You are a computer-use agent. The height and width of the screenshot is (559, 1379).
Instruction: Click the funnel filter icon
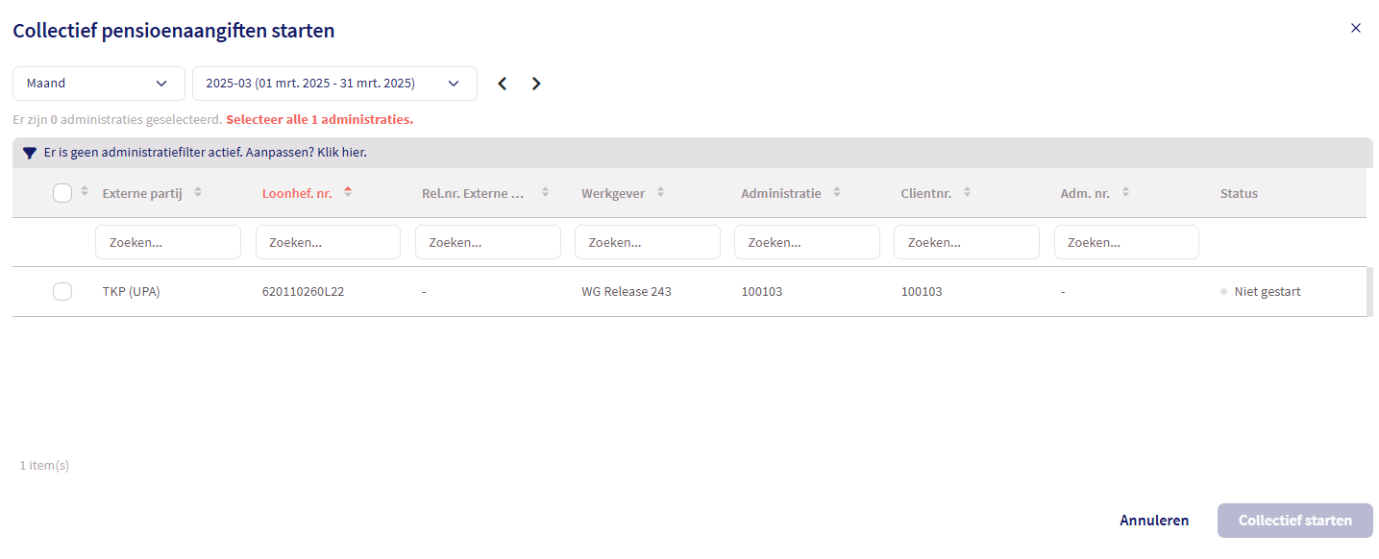point(30,153)
